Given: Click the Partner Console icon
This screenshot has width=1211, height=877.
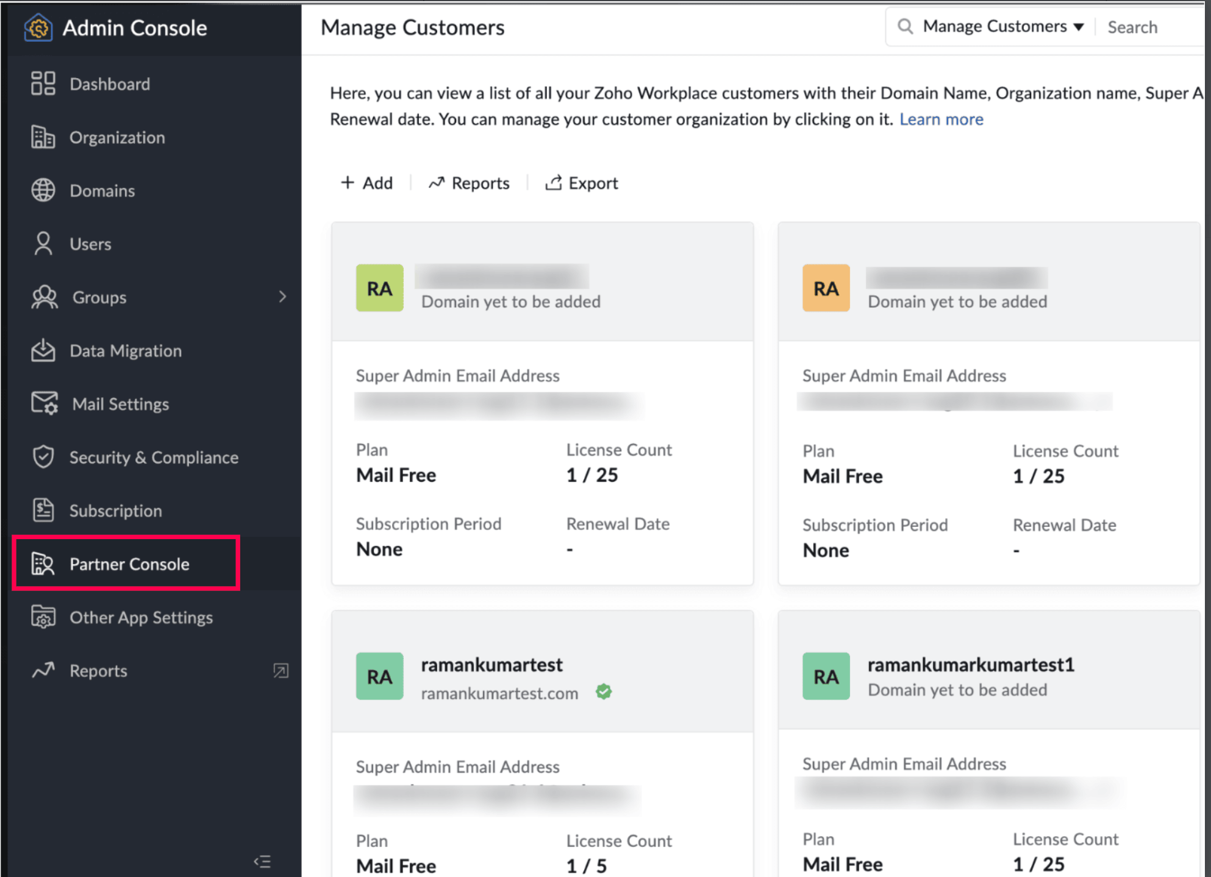Looking at the screenshot, I should tap(43, 564).
